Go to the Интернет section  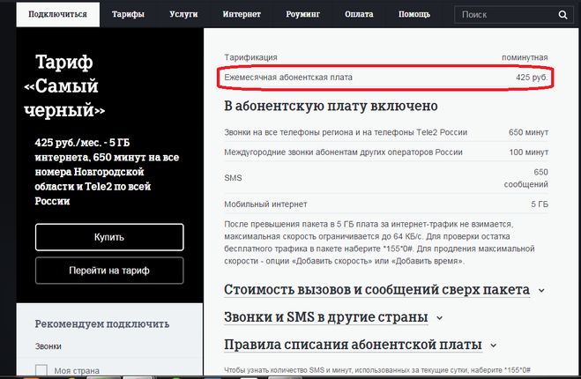242,15
